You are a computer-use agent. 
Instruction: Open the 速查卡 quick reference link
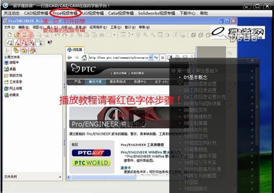point(126,168)
